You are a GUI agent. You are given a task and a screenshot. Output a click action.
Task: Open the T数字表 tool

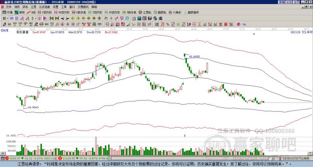coord(129,12)
